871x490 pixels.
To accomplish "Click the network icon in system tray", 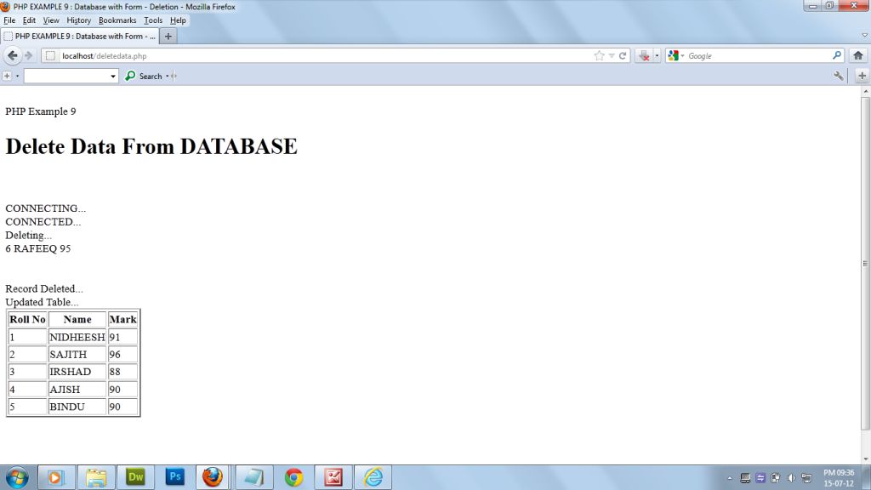I will pyautogui.click(x=806, y=478).
